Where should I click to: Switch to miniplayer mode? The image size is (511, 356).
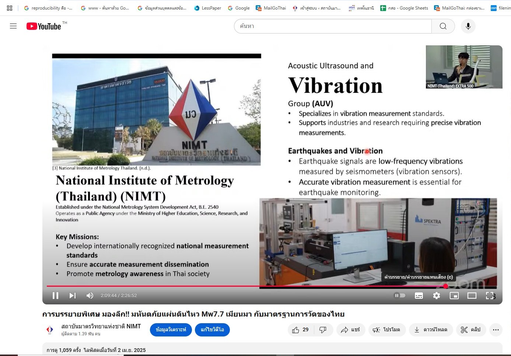click(x=454, y=296)
